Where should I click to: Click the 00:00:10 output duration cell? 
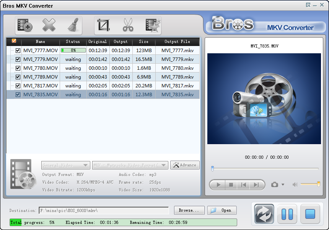pos(121,68)
